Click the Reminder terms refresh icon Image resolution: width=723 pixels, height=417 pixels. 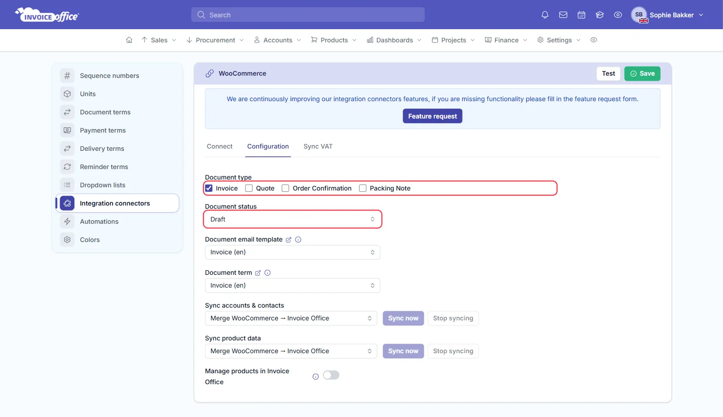coord(67,167)
